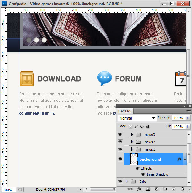Click the create new group folder icon
Image resolution: width=192 pixels, height=193 pixels.
[165, 189]
